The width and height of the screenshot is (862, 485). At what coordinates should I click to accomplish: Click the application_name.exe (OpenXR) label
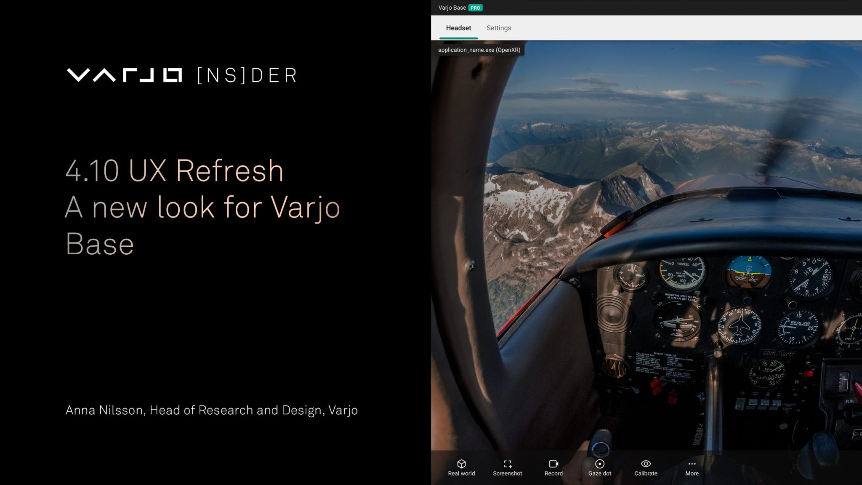pyautogui.click(x=480, y=50)
